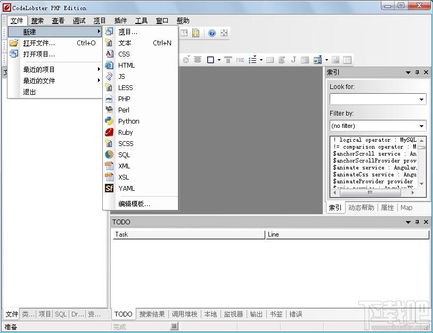Create a new CSS file
433x333 pixels.
[140, 54]
